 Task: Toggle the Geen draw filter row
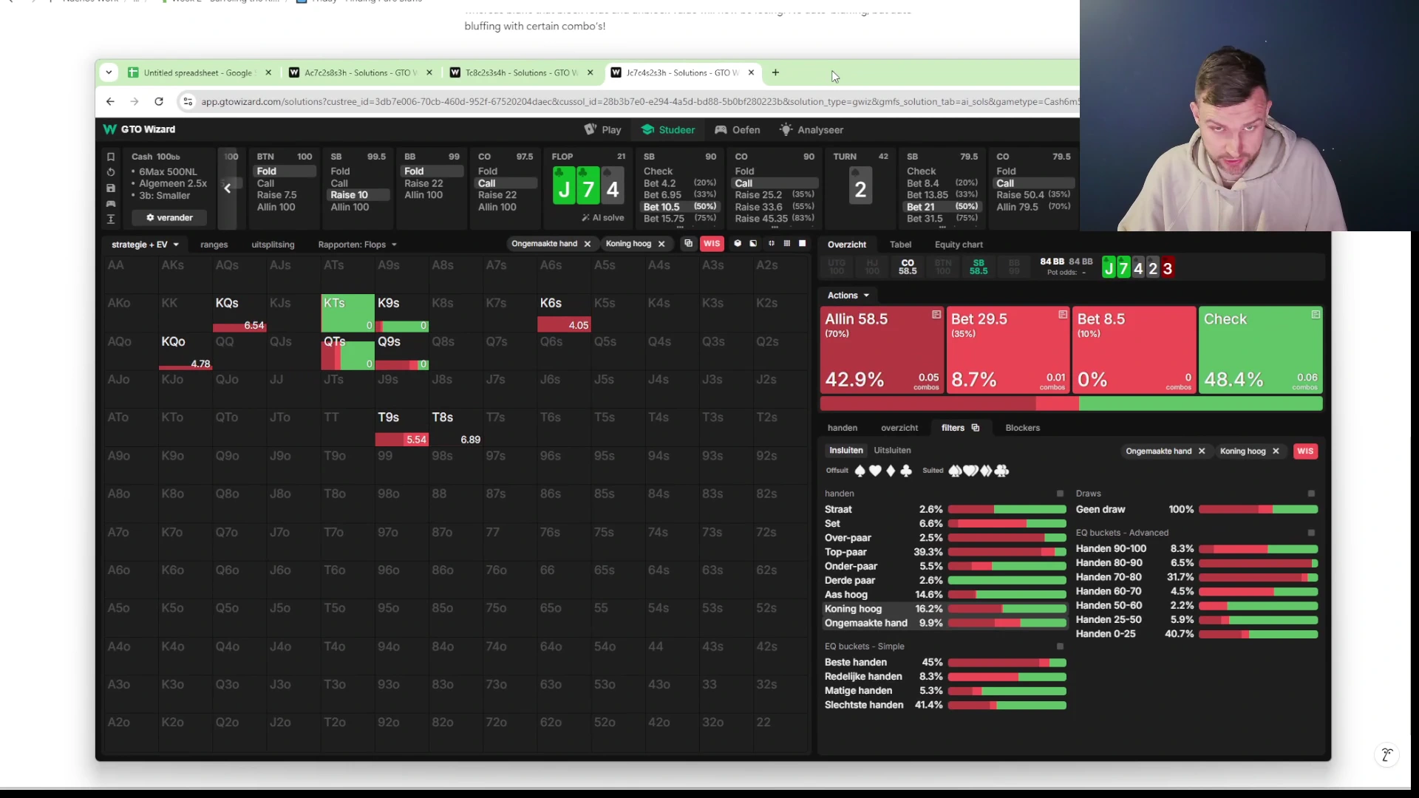pos(1196,509)
